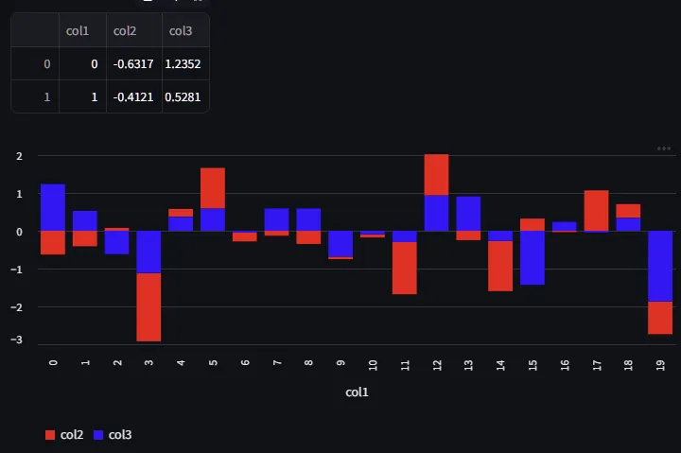Click the red col2 segment of bar 14
The image size is (681, 453).
tap(500, 266)
